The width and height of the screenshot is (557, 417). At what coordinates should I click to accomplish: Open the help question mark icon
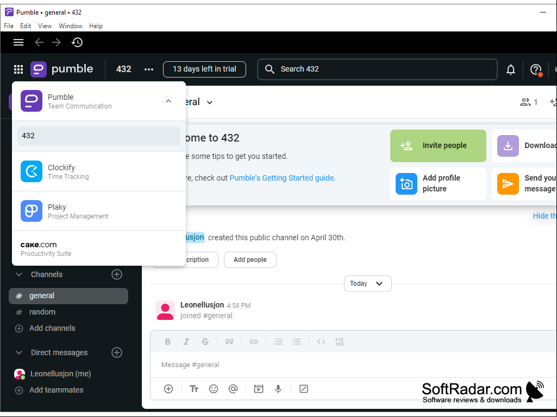coord(536,69)
